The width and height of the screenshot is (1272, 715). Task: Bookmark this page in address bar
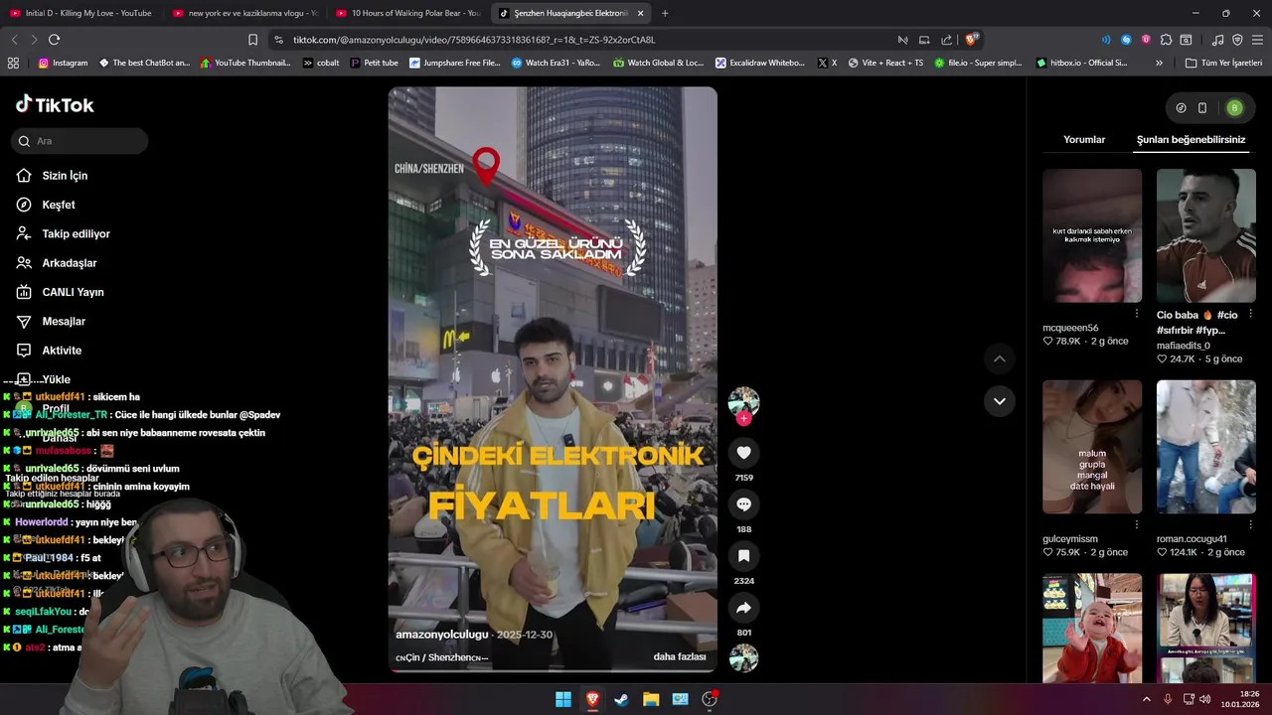[252, 40]
